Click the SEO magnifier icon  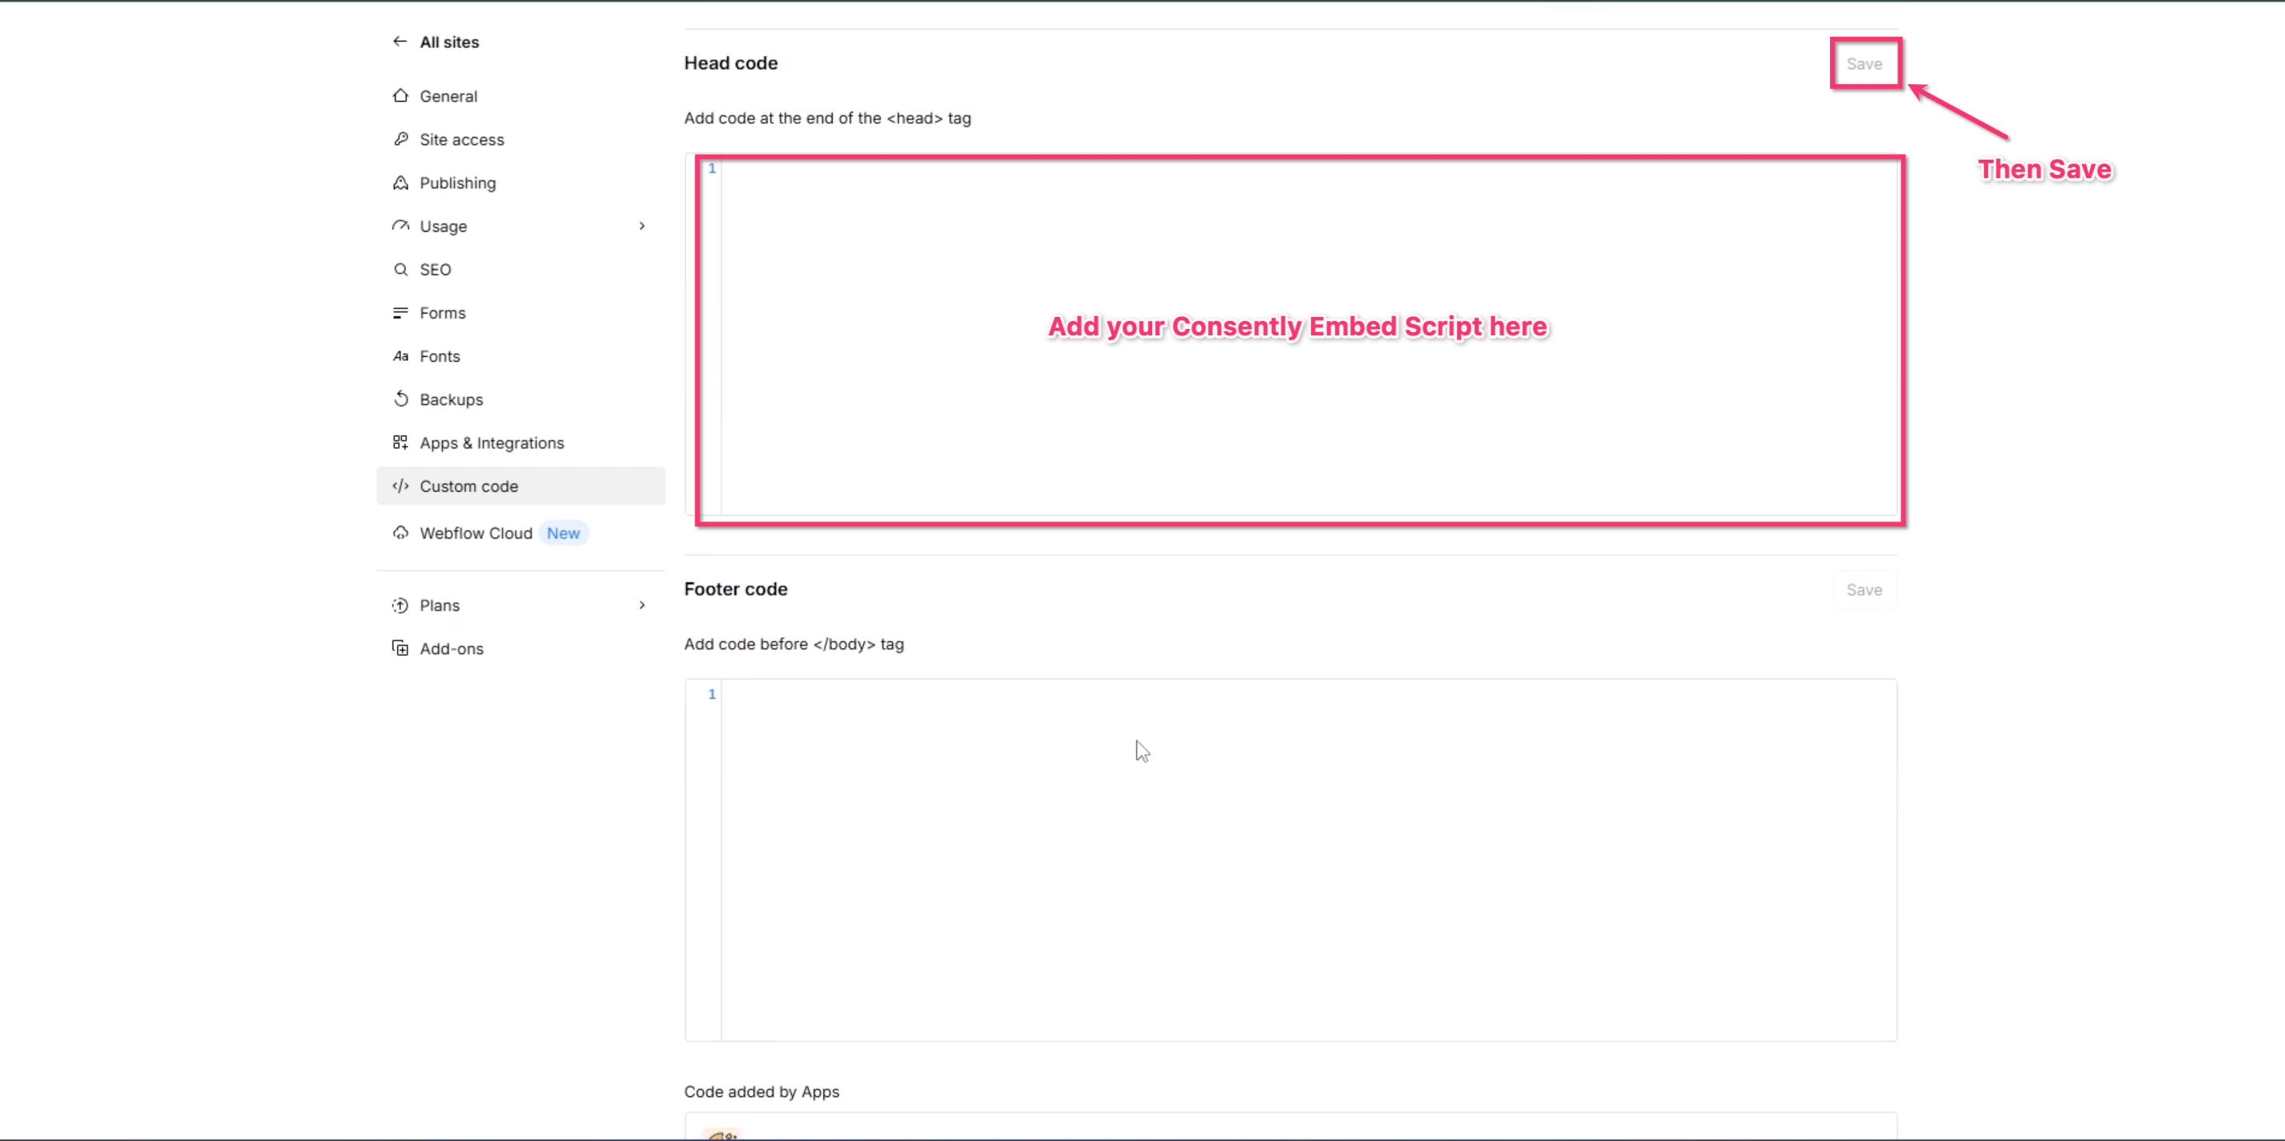401,269
